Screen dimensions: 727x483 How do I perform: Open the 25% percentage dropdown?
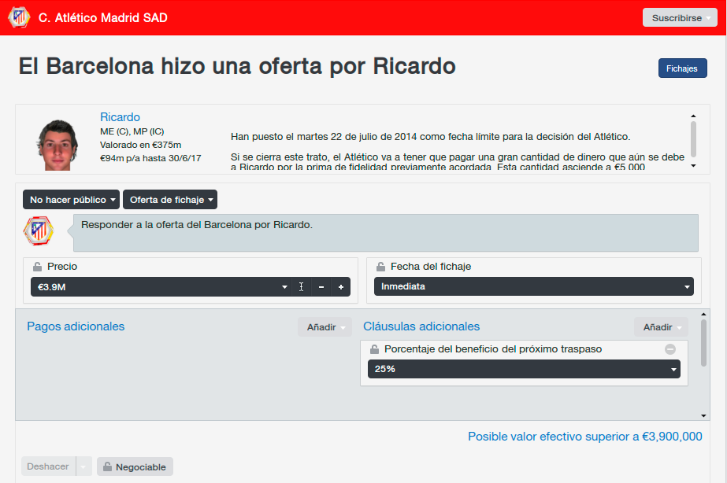tap(524, 369)
